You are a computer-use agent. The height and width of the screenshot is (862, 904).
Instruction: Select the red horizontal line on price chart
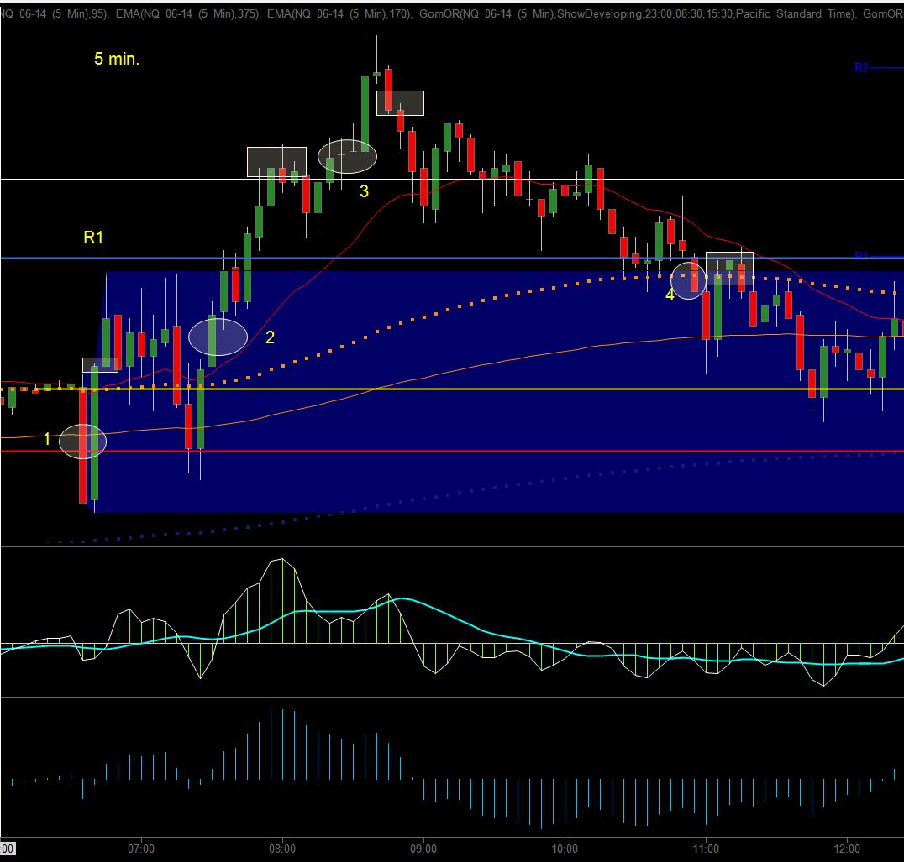pyautogui.click(x=452, y=451)
